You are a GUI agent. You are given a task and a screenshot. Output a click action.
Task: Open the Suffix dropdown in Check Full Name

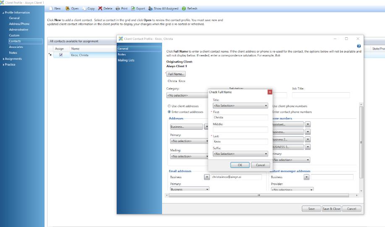pos(240,154)
